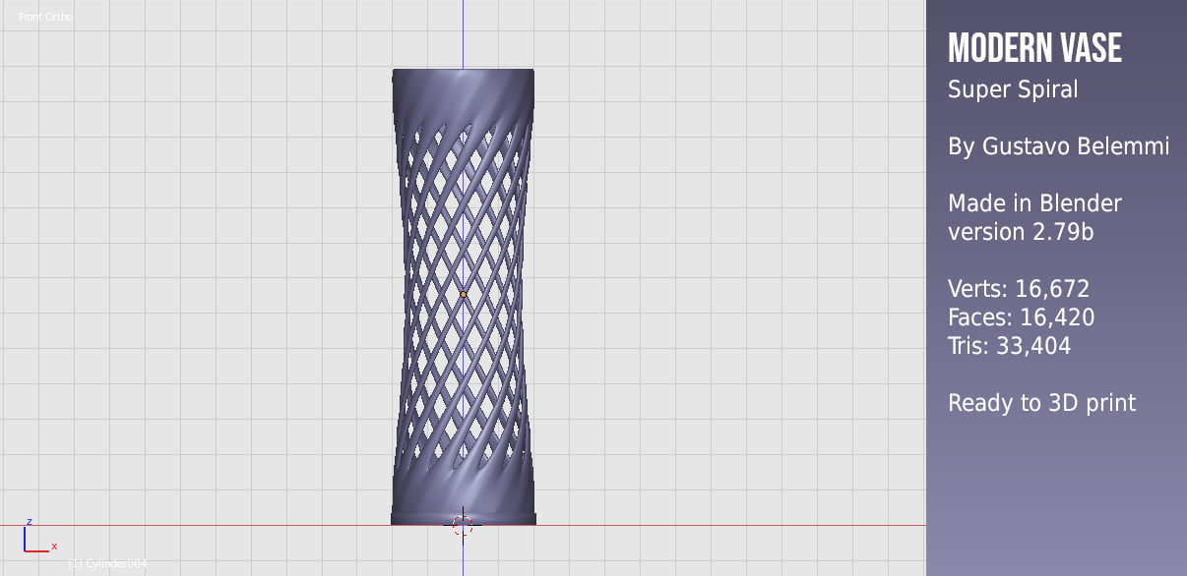The image size is (1187, 576).
Task: Click the "Verts: 16,672" statistic
Action: [1019, 289]
